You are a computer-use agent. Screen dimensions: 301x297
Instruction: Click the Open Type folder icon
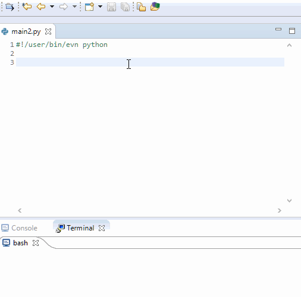tap(141, 7)
